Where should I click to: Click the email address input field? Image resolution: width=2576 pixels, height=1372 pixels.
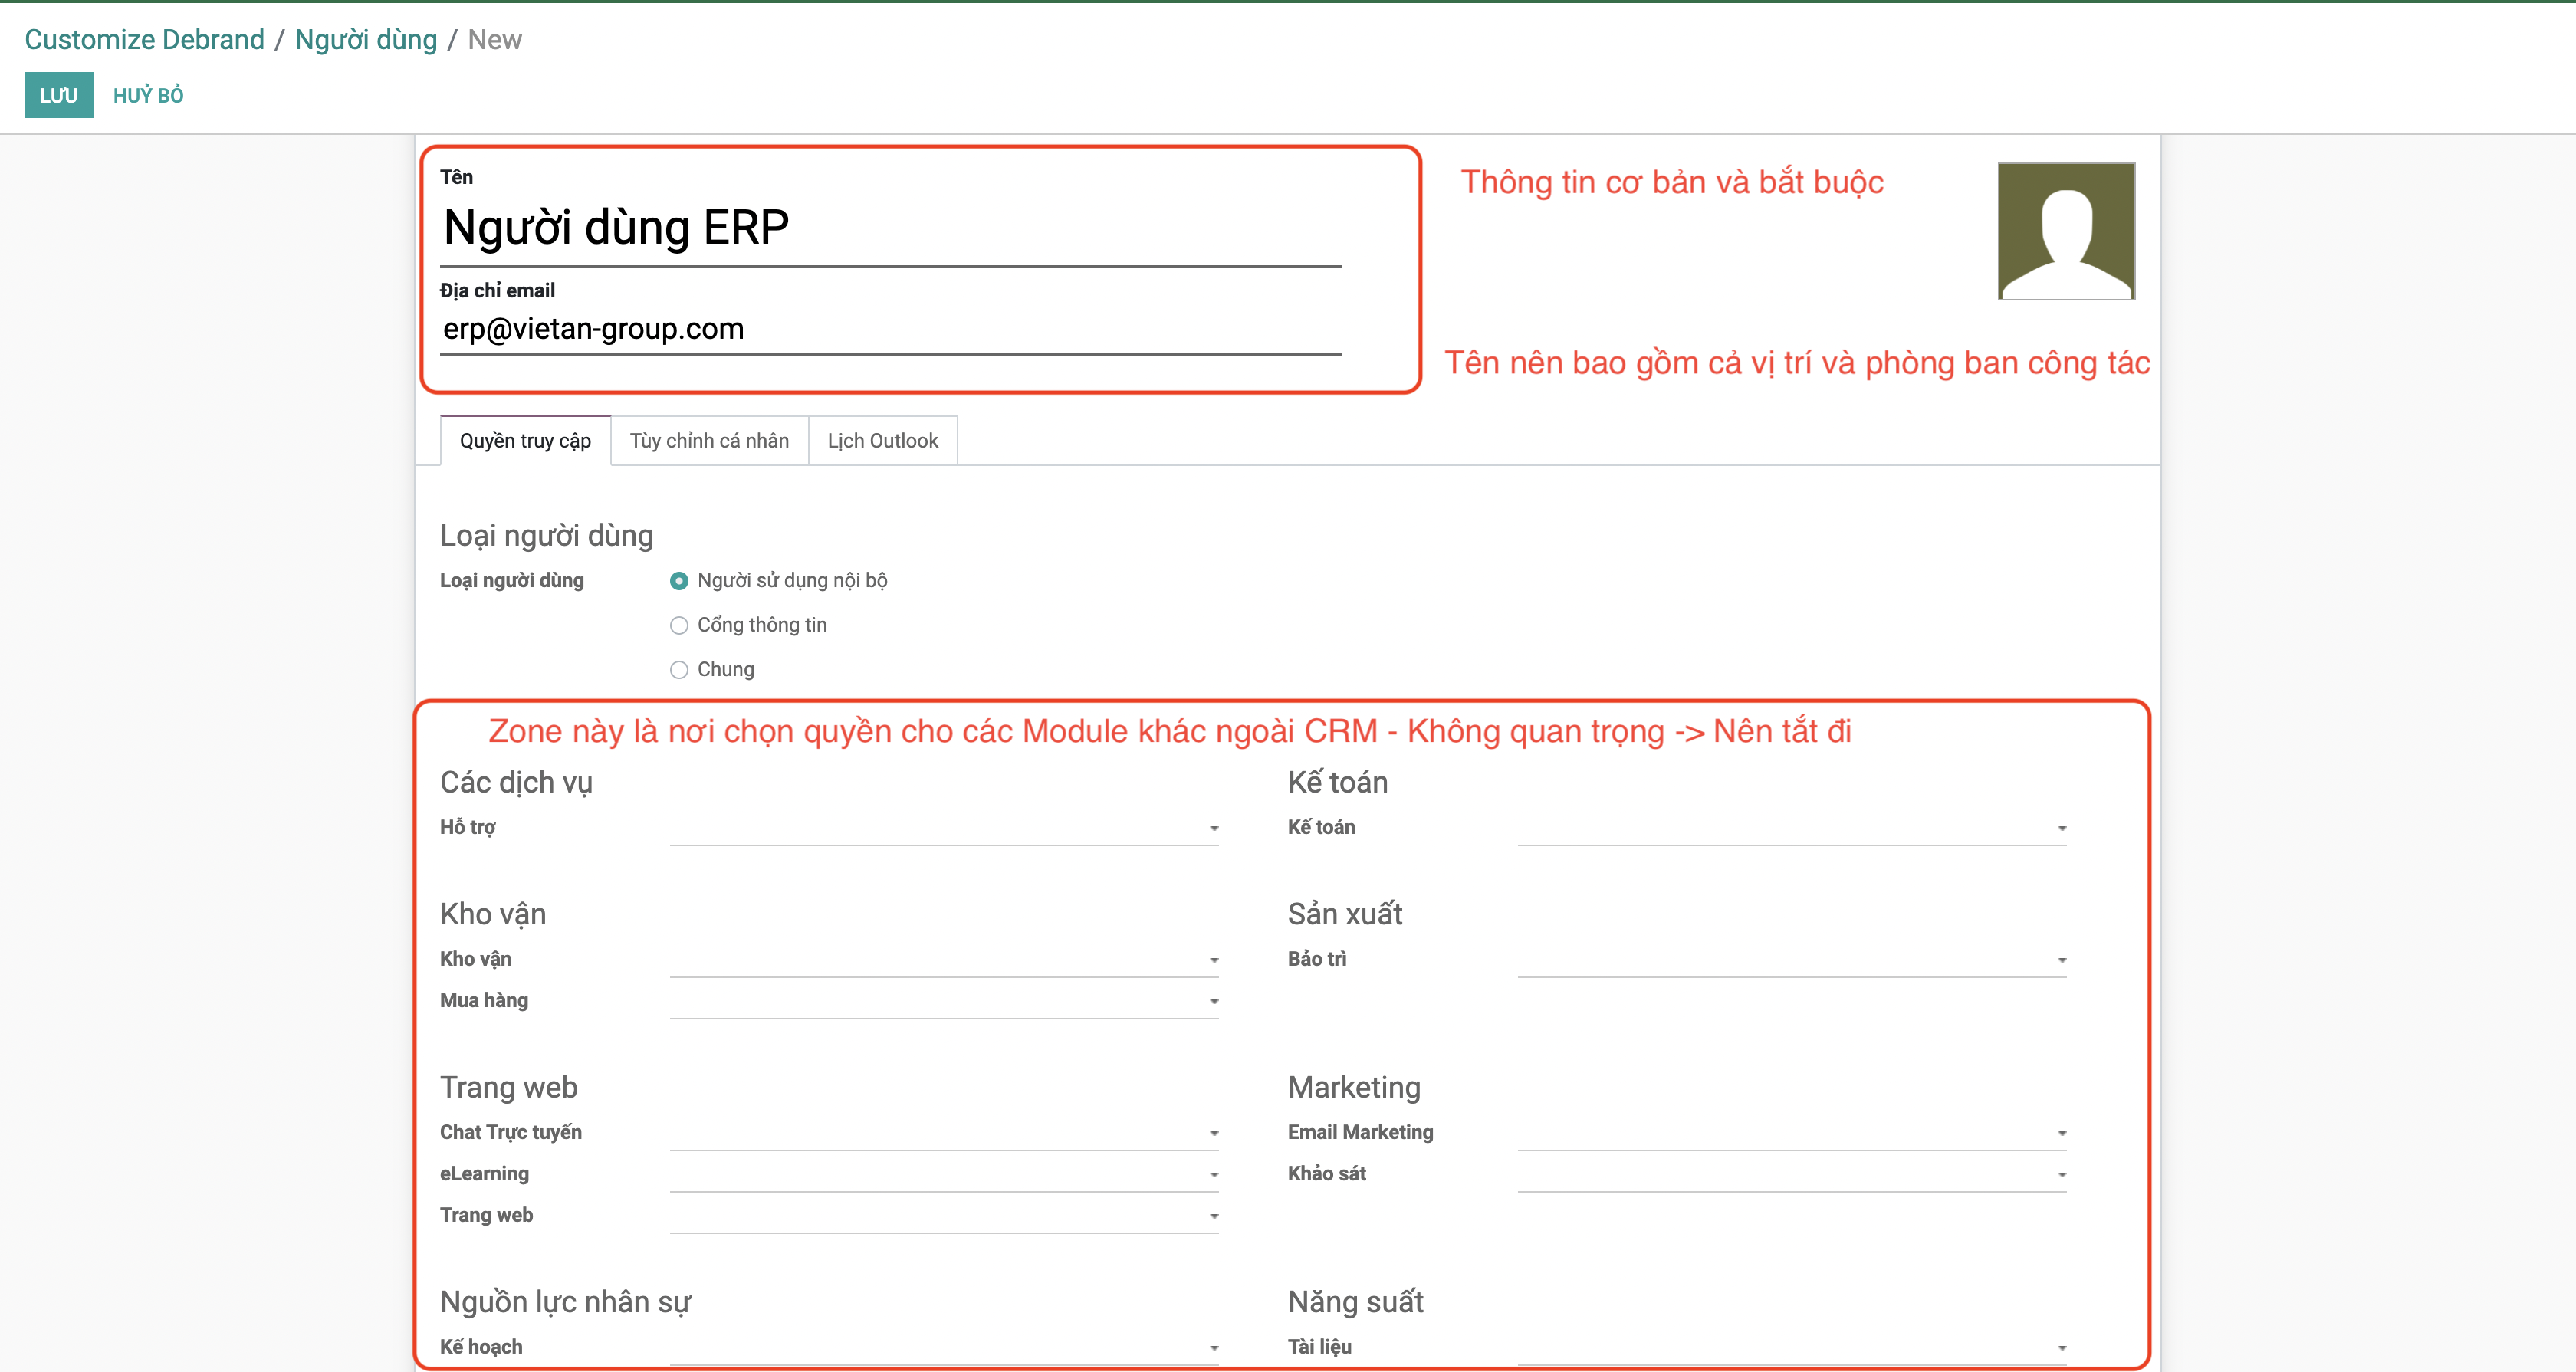click(x=890, y=329)
